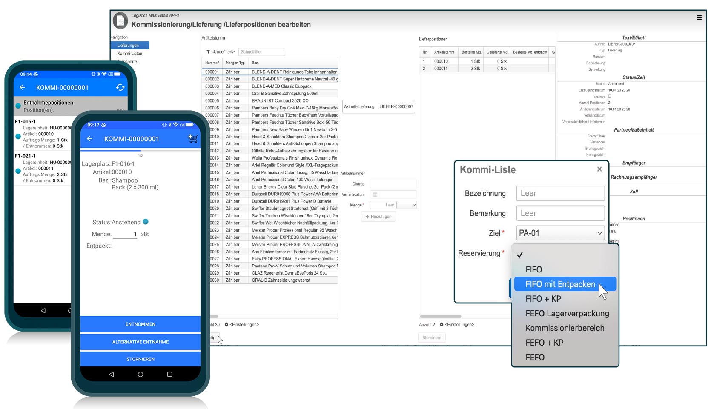Tap blue status dot of F1-021-1 entry
714x409 pixels.
click(x=18, y=171)
